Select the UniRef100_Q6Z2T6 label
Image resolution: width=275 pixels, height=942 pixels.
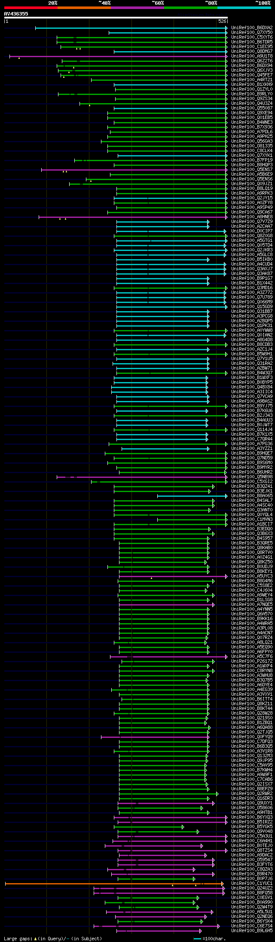point(252,61)
